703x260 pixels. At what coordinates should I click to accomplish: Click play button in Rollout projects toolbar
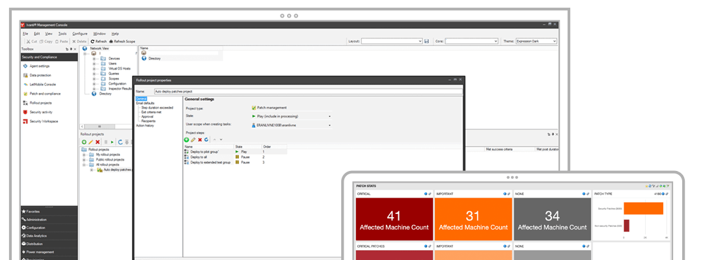pos(112,142)
